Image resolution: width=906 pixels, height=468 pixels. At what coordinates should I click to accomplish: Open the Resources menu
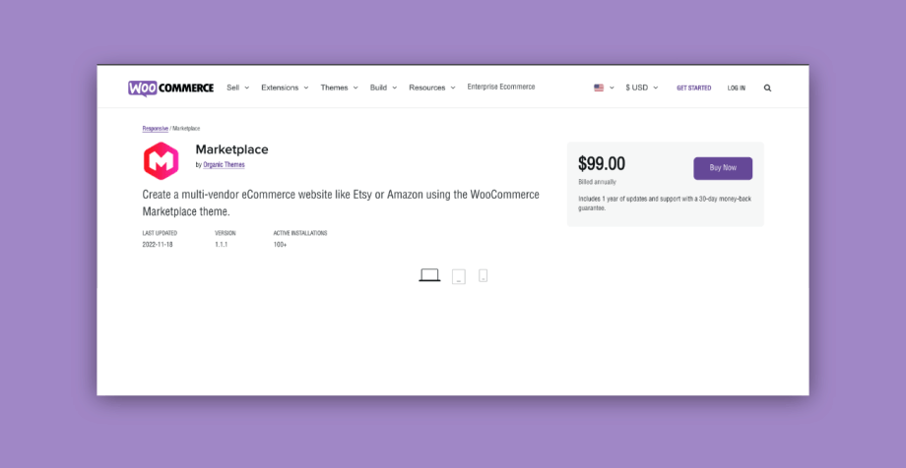click(x=432, y=88)
